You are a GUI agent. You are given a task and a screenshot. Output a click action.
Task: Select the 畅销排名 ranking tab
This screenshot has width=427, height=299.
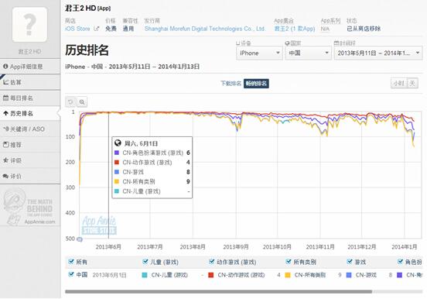click(256, 84)
